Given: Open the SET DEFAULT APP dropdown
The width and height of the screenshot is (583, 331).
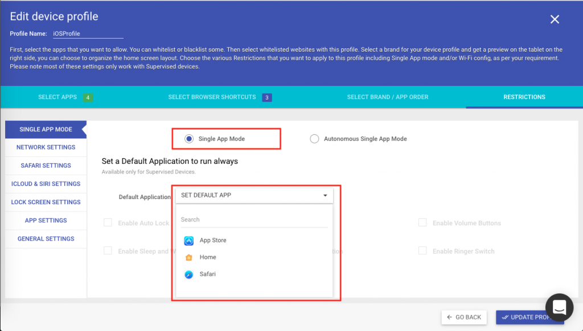Looking at the screenshot, I should pos(254,195).
